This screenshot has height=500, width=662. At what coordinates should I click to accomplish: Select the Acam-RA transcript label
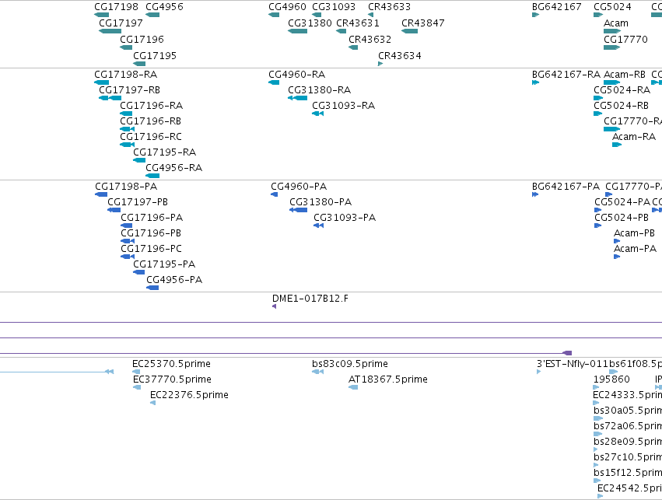point(634,137)
